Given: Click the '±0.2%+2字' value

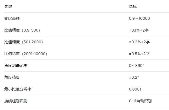Looking at the screenshot, I should (139, 42).
